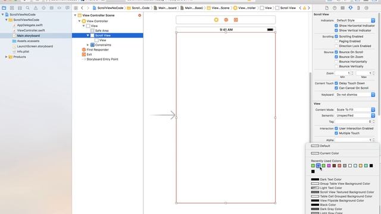Open the Debug navigator icon
This screenshot has width=381, height=214.
52,8
